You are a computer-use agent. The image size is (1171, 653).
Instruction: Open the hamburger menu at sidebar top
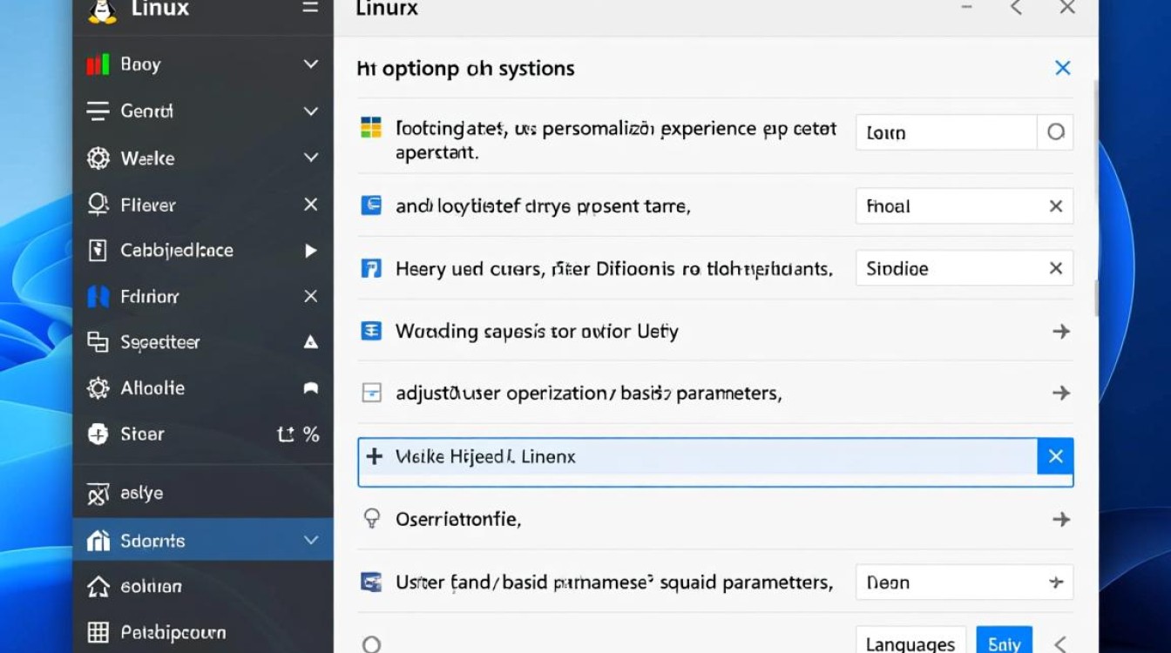pos(310,6)
